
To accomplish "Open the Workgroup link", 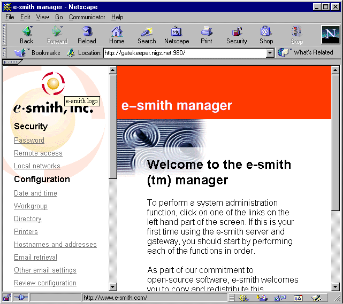I will click(x=31, y=206).
